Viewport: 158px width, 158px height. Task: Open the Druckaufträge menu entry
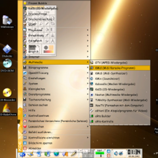click(56, 14)
